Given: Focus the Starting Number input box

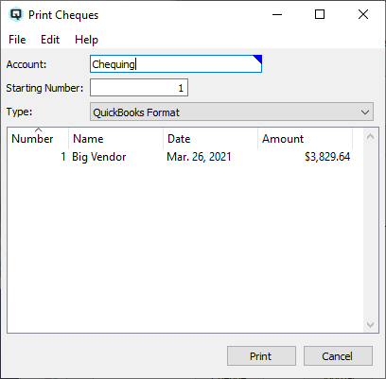Looking at the screenshot, I should 139,88.
